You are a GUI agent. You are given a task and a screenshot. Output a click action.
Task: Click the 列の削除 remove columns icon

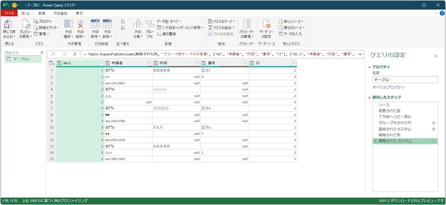point(81,24)
